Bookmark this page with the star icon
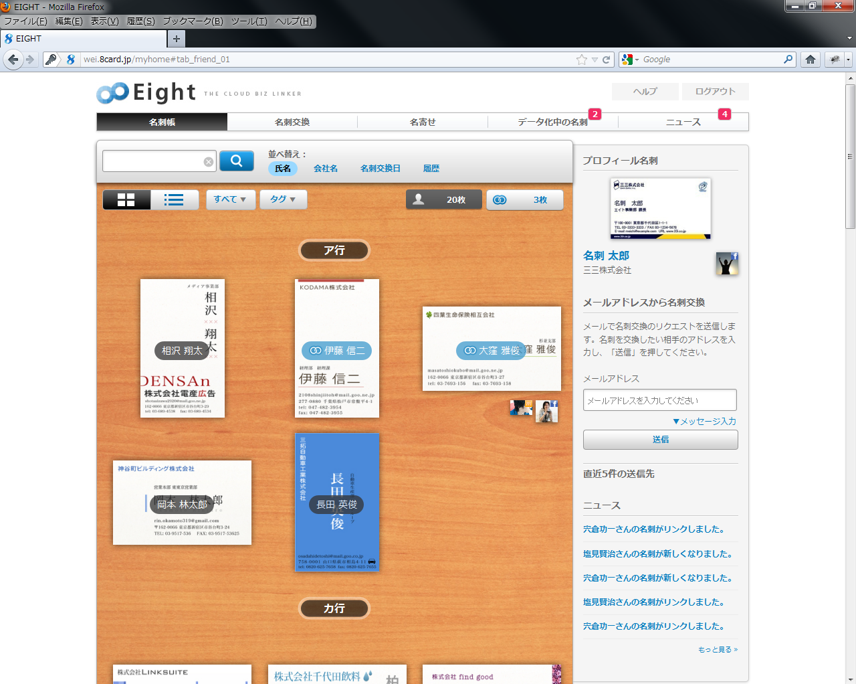 582,60
